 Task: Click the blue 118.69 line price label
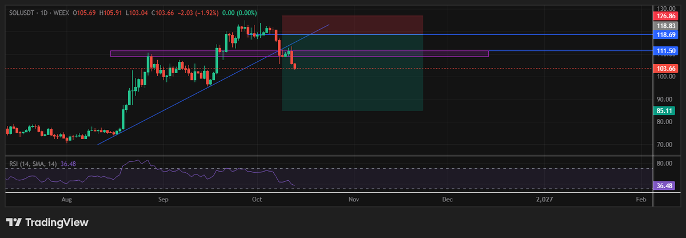(x=667, y=35)
